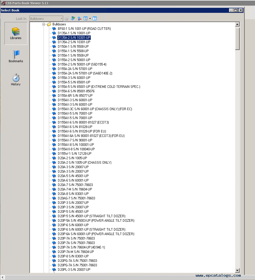Open the History panel
This screenshot has height=280, width=255.
[16, 80]
